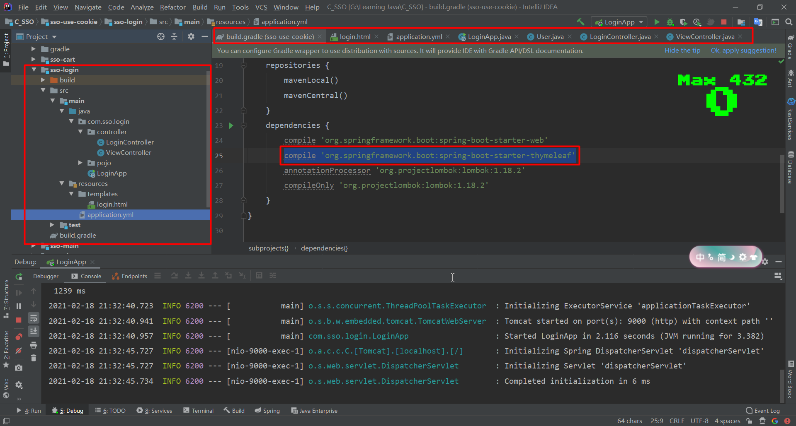This screenshot has height=426, width=796.
Task: Toggle Mute Breakpoints in the debug sidebar
Action: pyautogui.click(x=19, y=351)
